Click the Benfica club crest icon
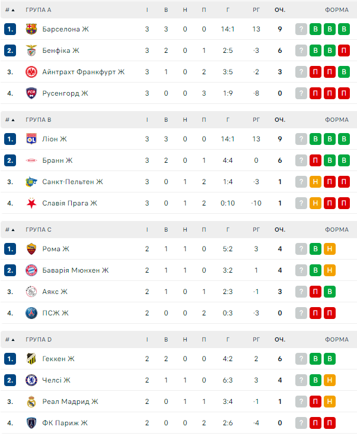Viewport: 357px width, 436px height. tap(31, 50)
